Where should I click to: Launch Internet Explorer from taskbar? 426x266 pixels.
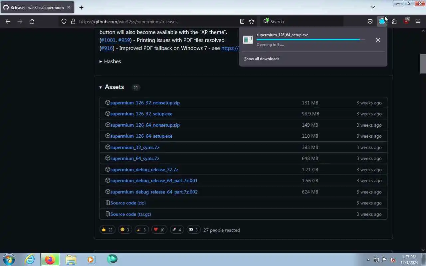30,259
